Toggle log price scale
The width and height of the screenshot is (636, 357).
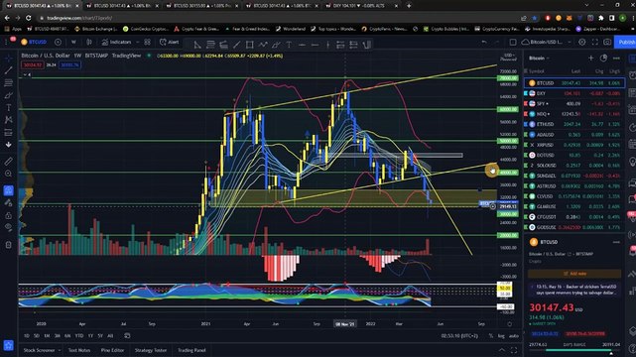501,336
